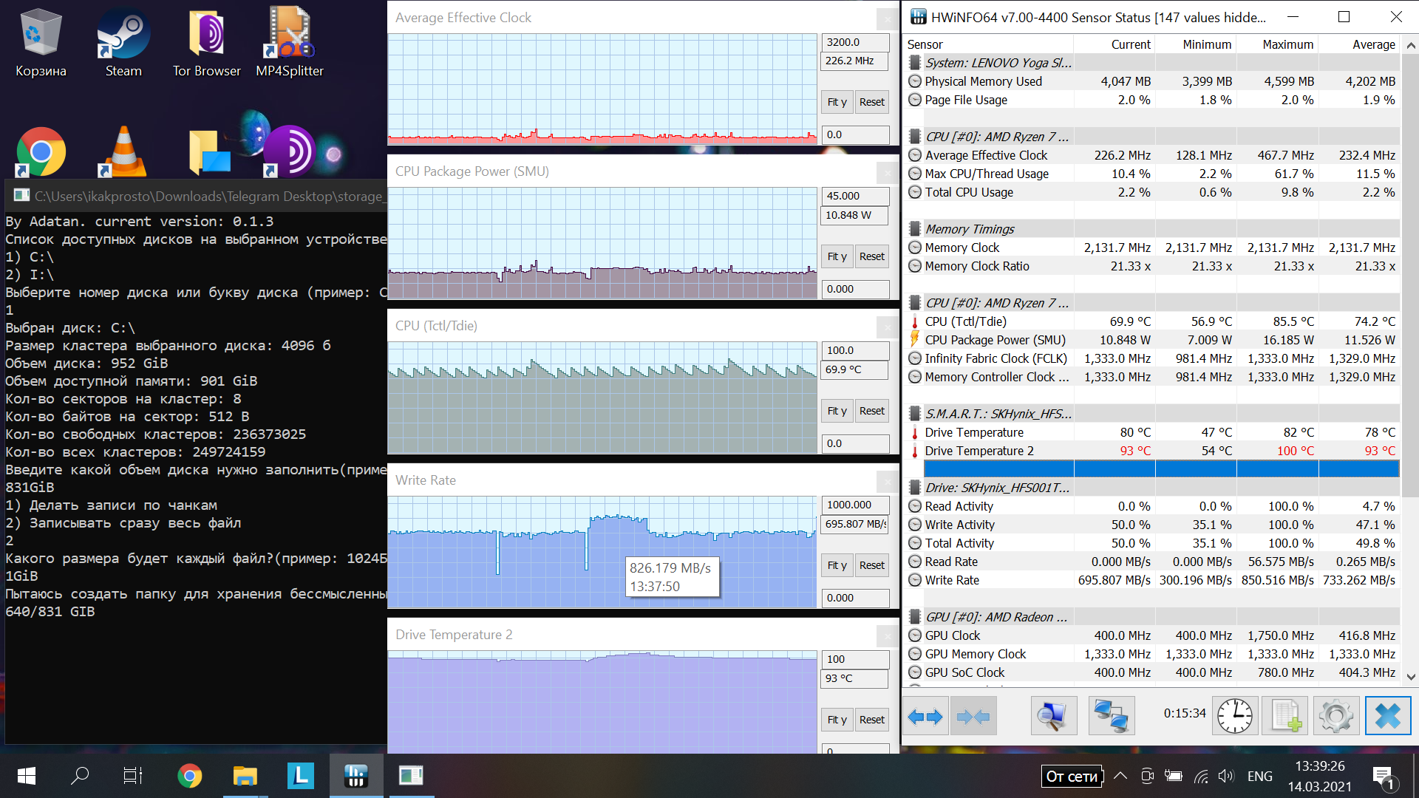Click the collapse sensor columns arrows icon

coord(973,716)
